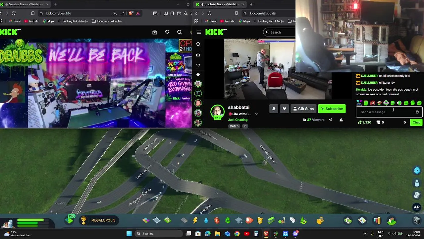Translate the Devubbs page

pos(115,13)
